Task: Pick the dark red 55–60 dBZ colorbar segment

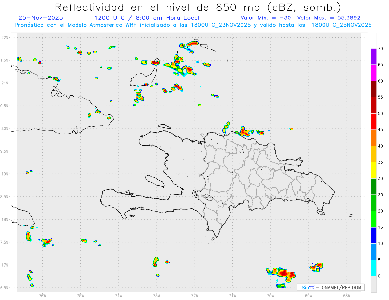Action: point(374,89)
